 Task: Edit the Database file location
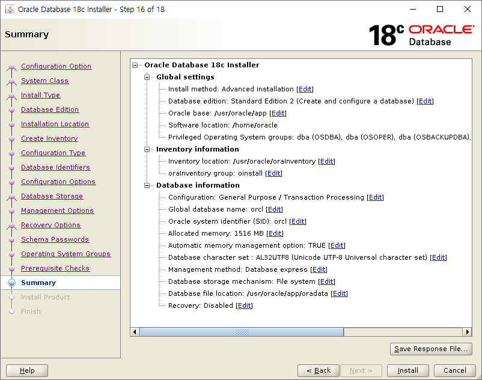pyautogui.click(x=339, y=293)
